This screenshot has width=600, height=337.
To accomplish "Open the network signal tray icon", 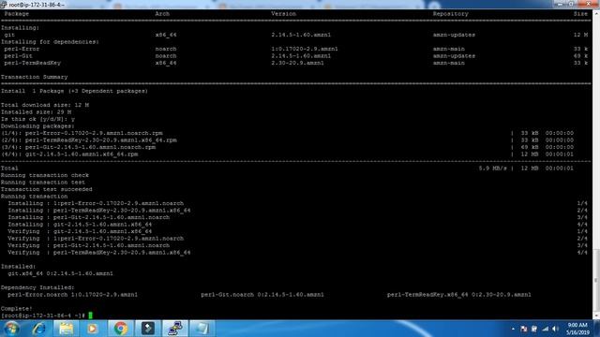I will [546, 329].
